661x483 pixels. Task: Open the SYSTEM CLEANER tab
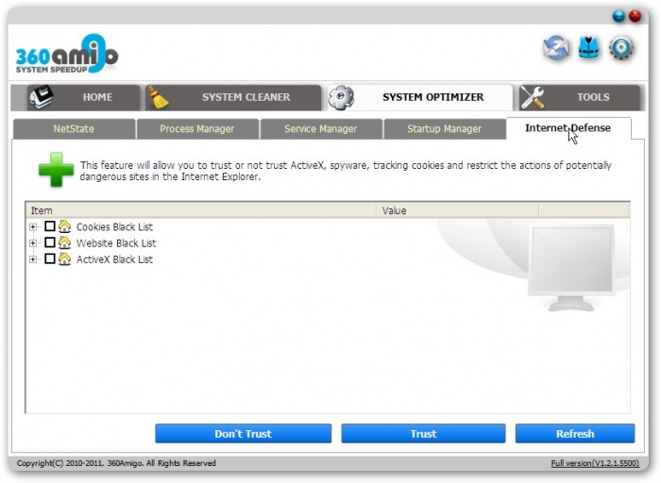(233, 97)
